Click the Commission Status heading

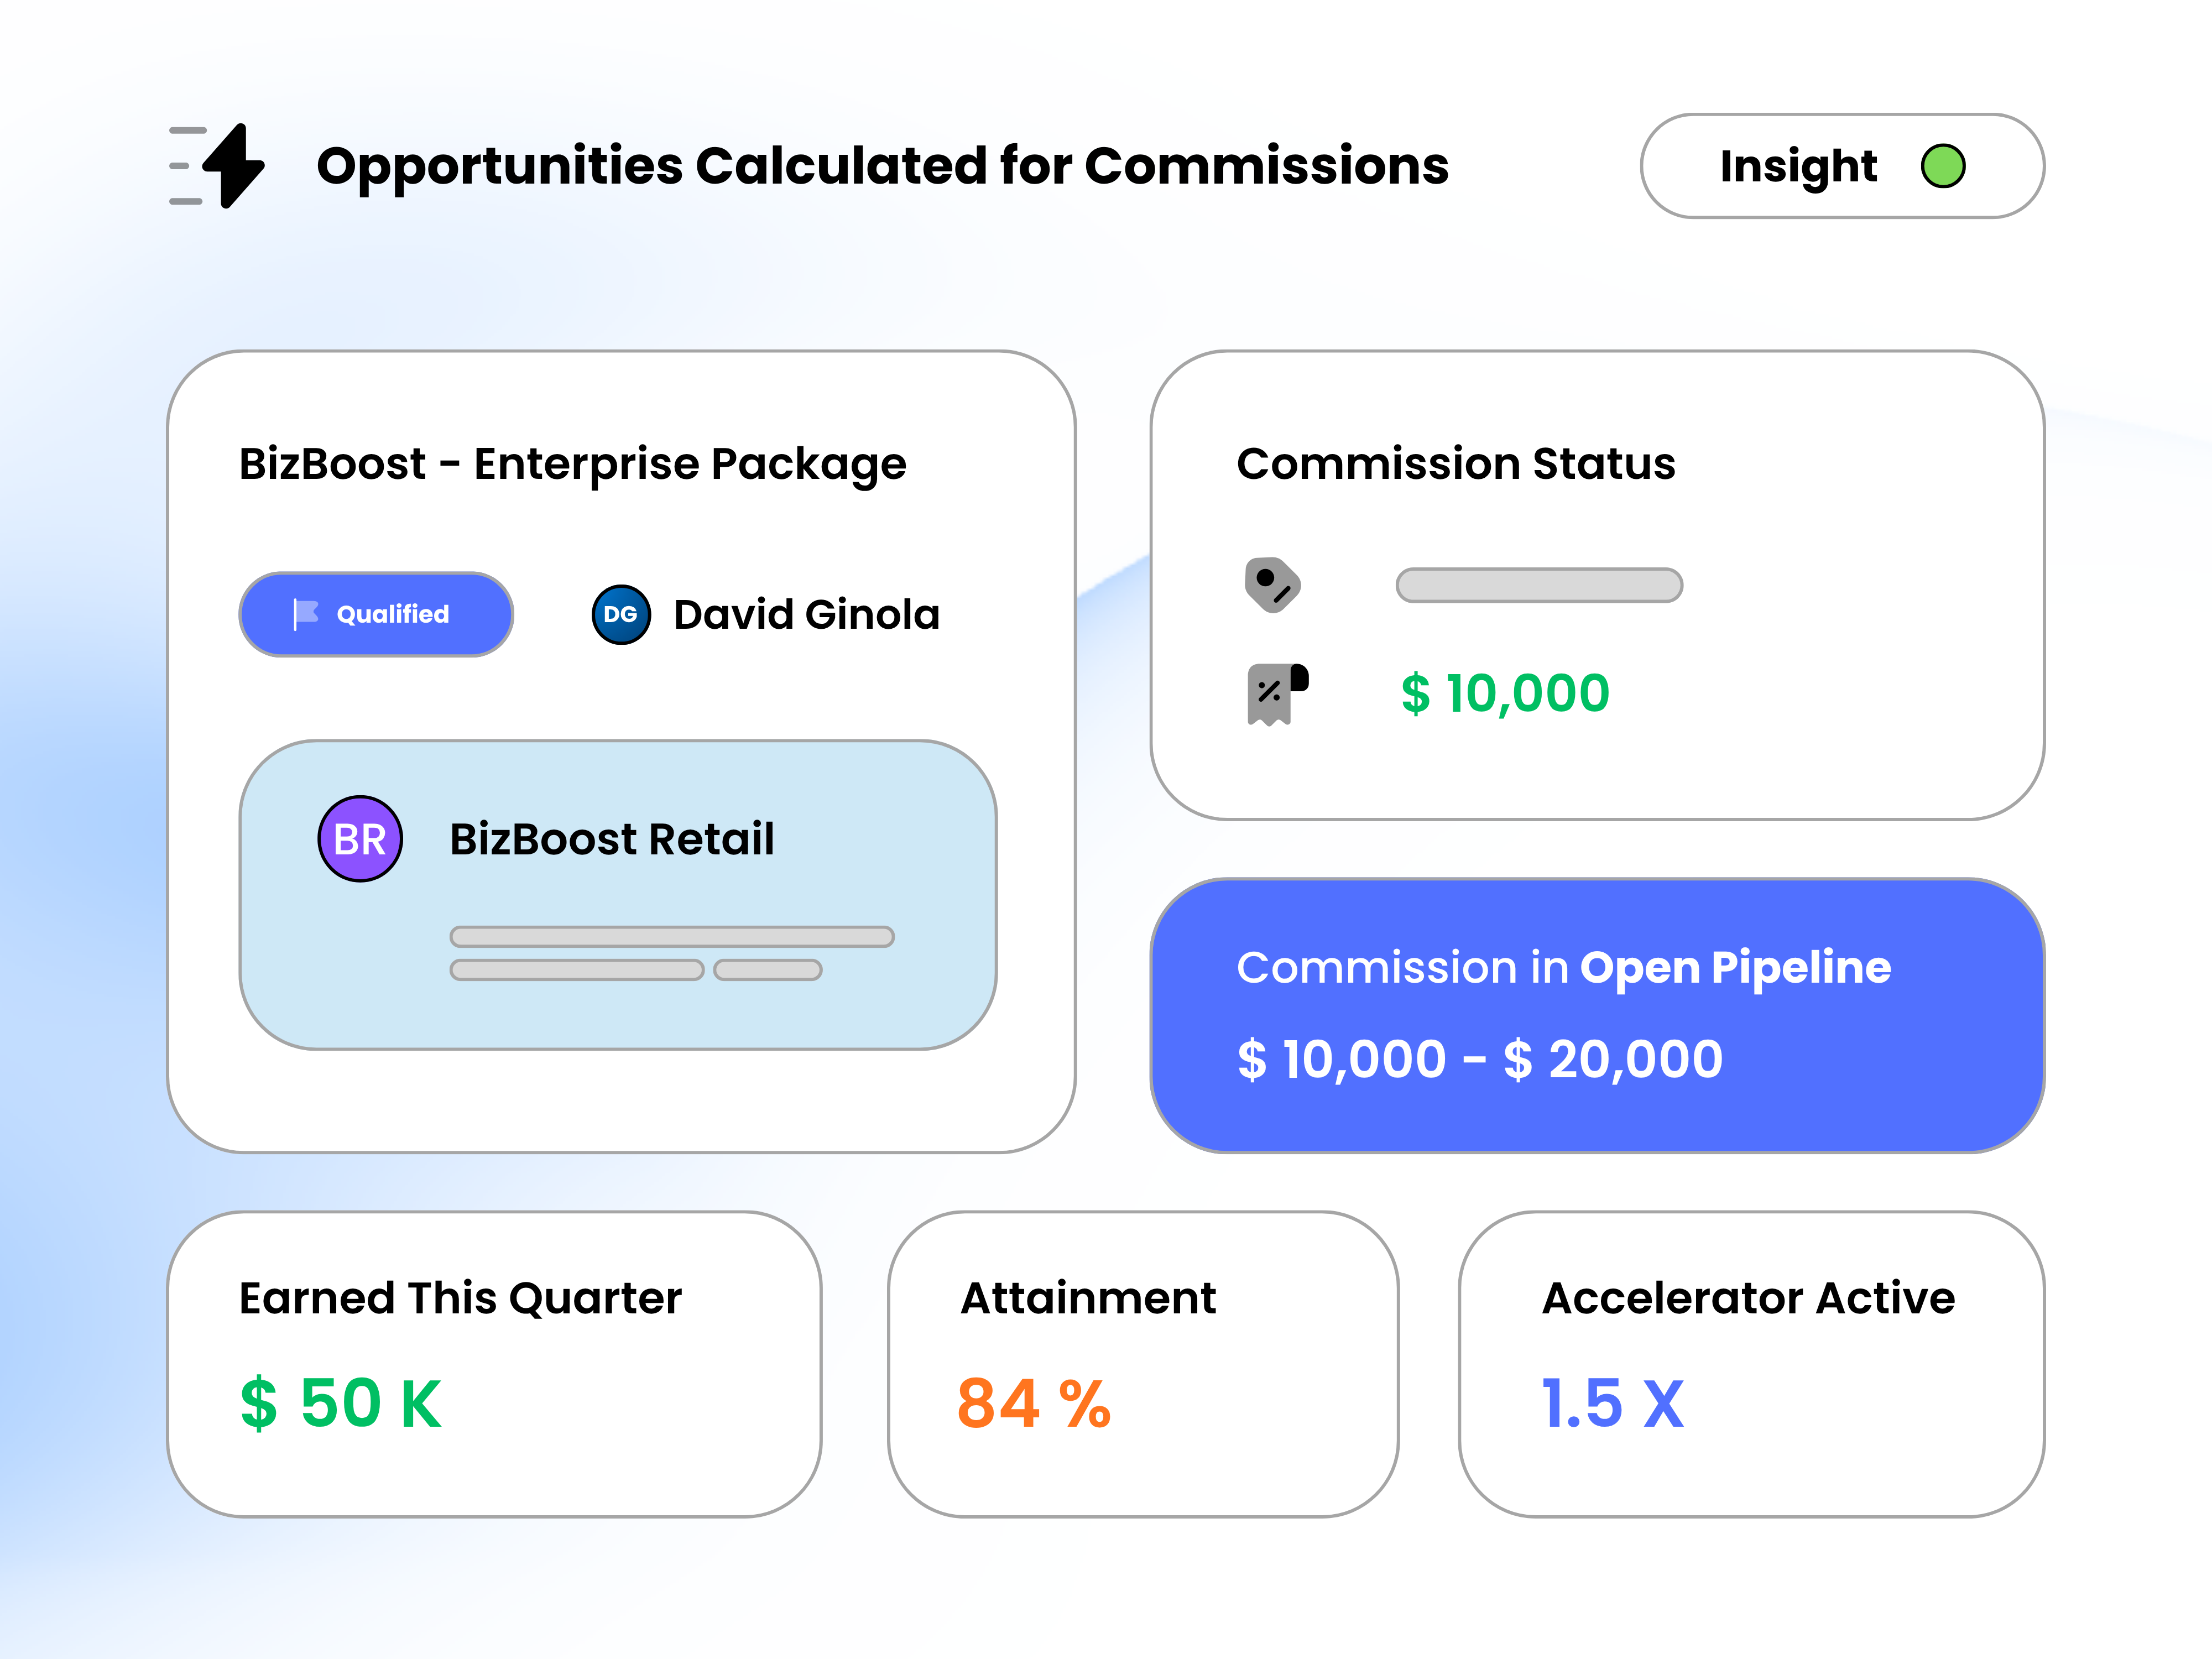click(x=1455, y=464)
